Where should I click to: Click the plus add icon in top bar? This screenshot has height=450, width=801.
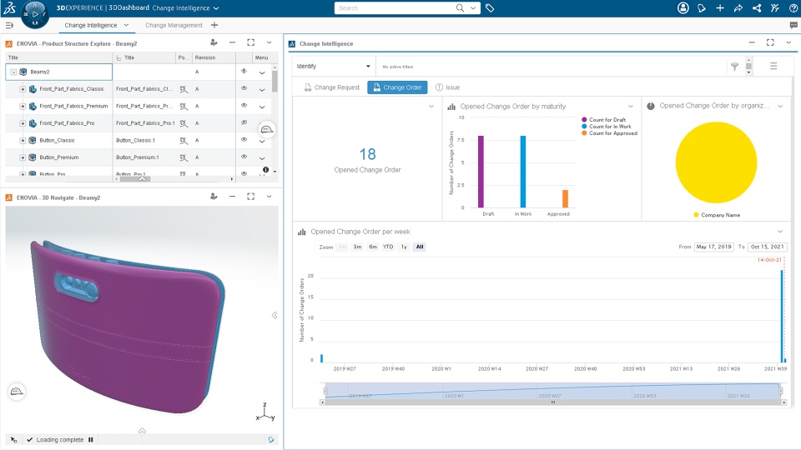[720, 8]
